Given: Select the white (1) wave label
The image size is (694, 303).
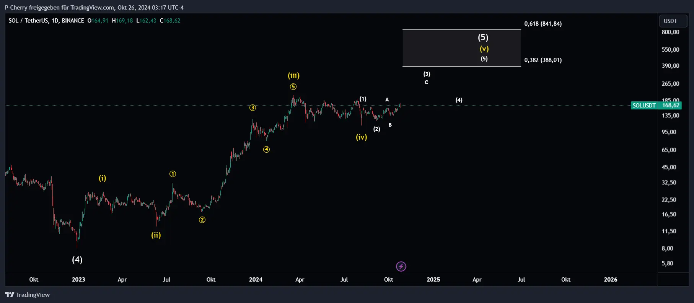Looking at the screenshot, I should tap(363, 99).
